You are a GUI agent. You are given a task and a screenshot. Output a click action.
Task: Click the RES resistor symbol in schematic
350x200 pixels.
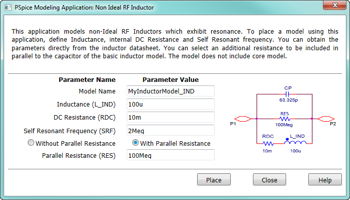pyautogui.click(x=285, y=119)
